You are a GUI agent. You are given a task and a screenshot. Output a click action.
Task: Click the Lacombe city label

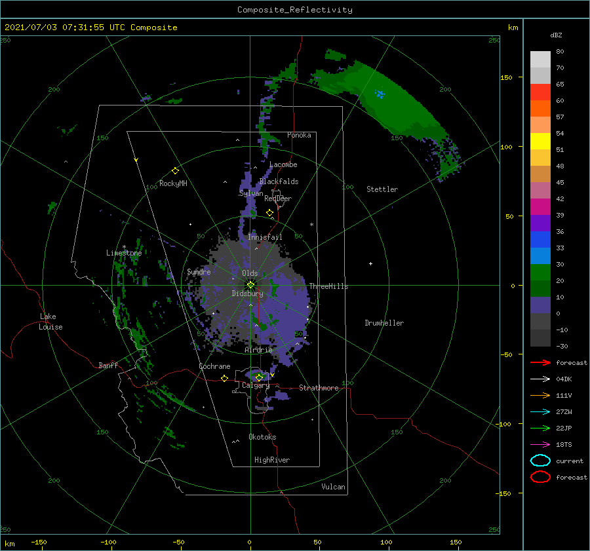pos(283,164)
